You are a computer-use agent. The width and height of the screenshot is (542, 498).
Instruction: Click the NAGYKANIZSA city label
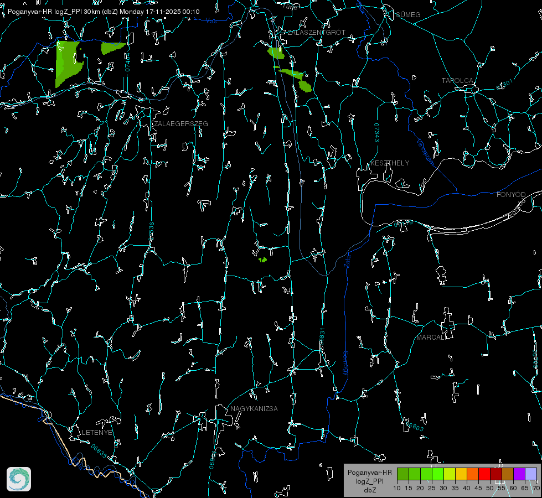click(x=254, y=408)
